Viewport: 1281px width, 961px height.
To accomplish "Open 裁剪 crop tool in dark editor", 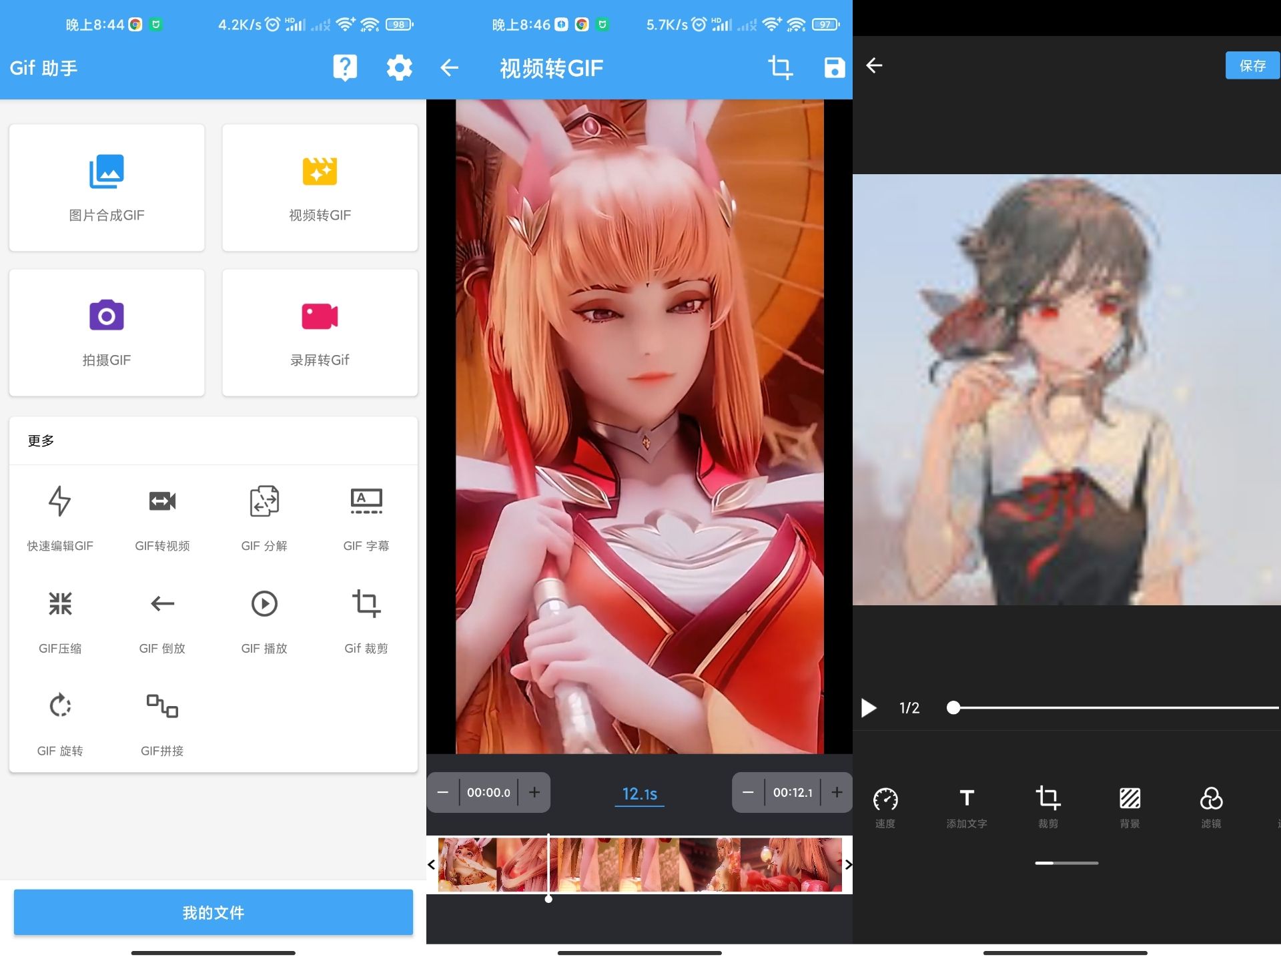I will point(1048,806).
